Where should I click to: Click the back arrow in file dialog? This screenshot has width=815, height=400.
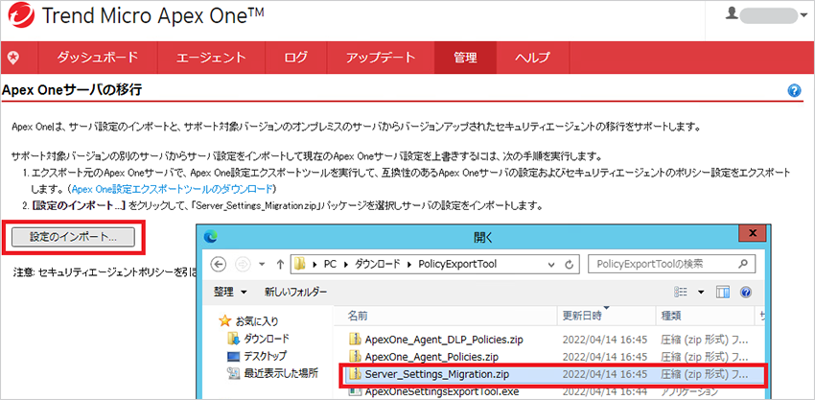tap(217, 263)
